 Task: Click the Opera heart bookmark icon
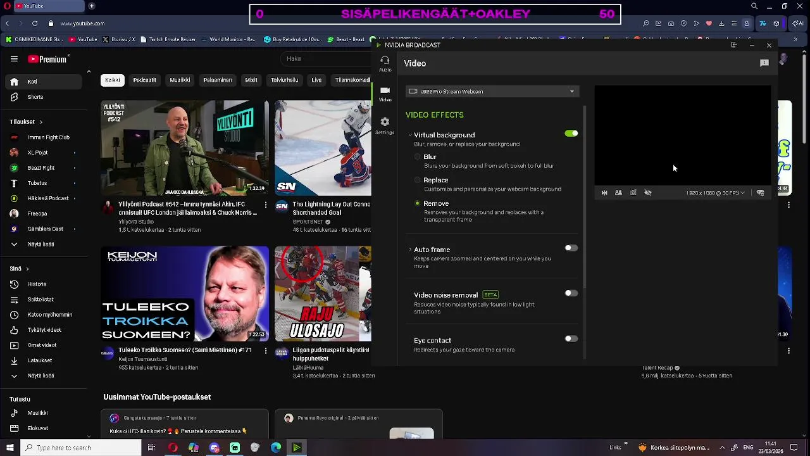709,23
